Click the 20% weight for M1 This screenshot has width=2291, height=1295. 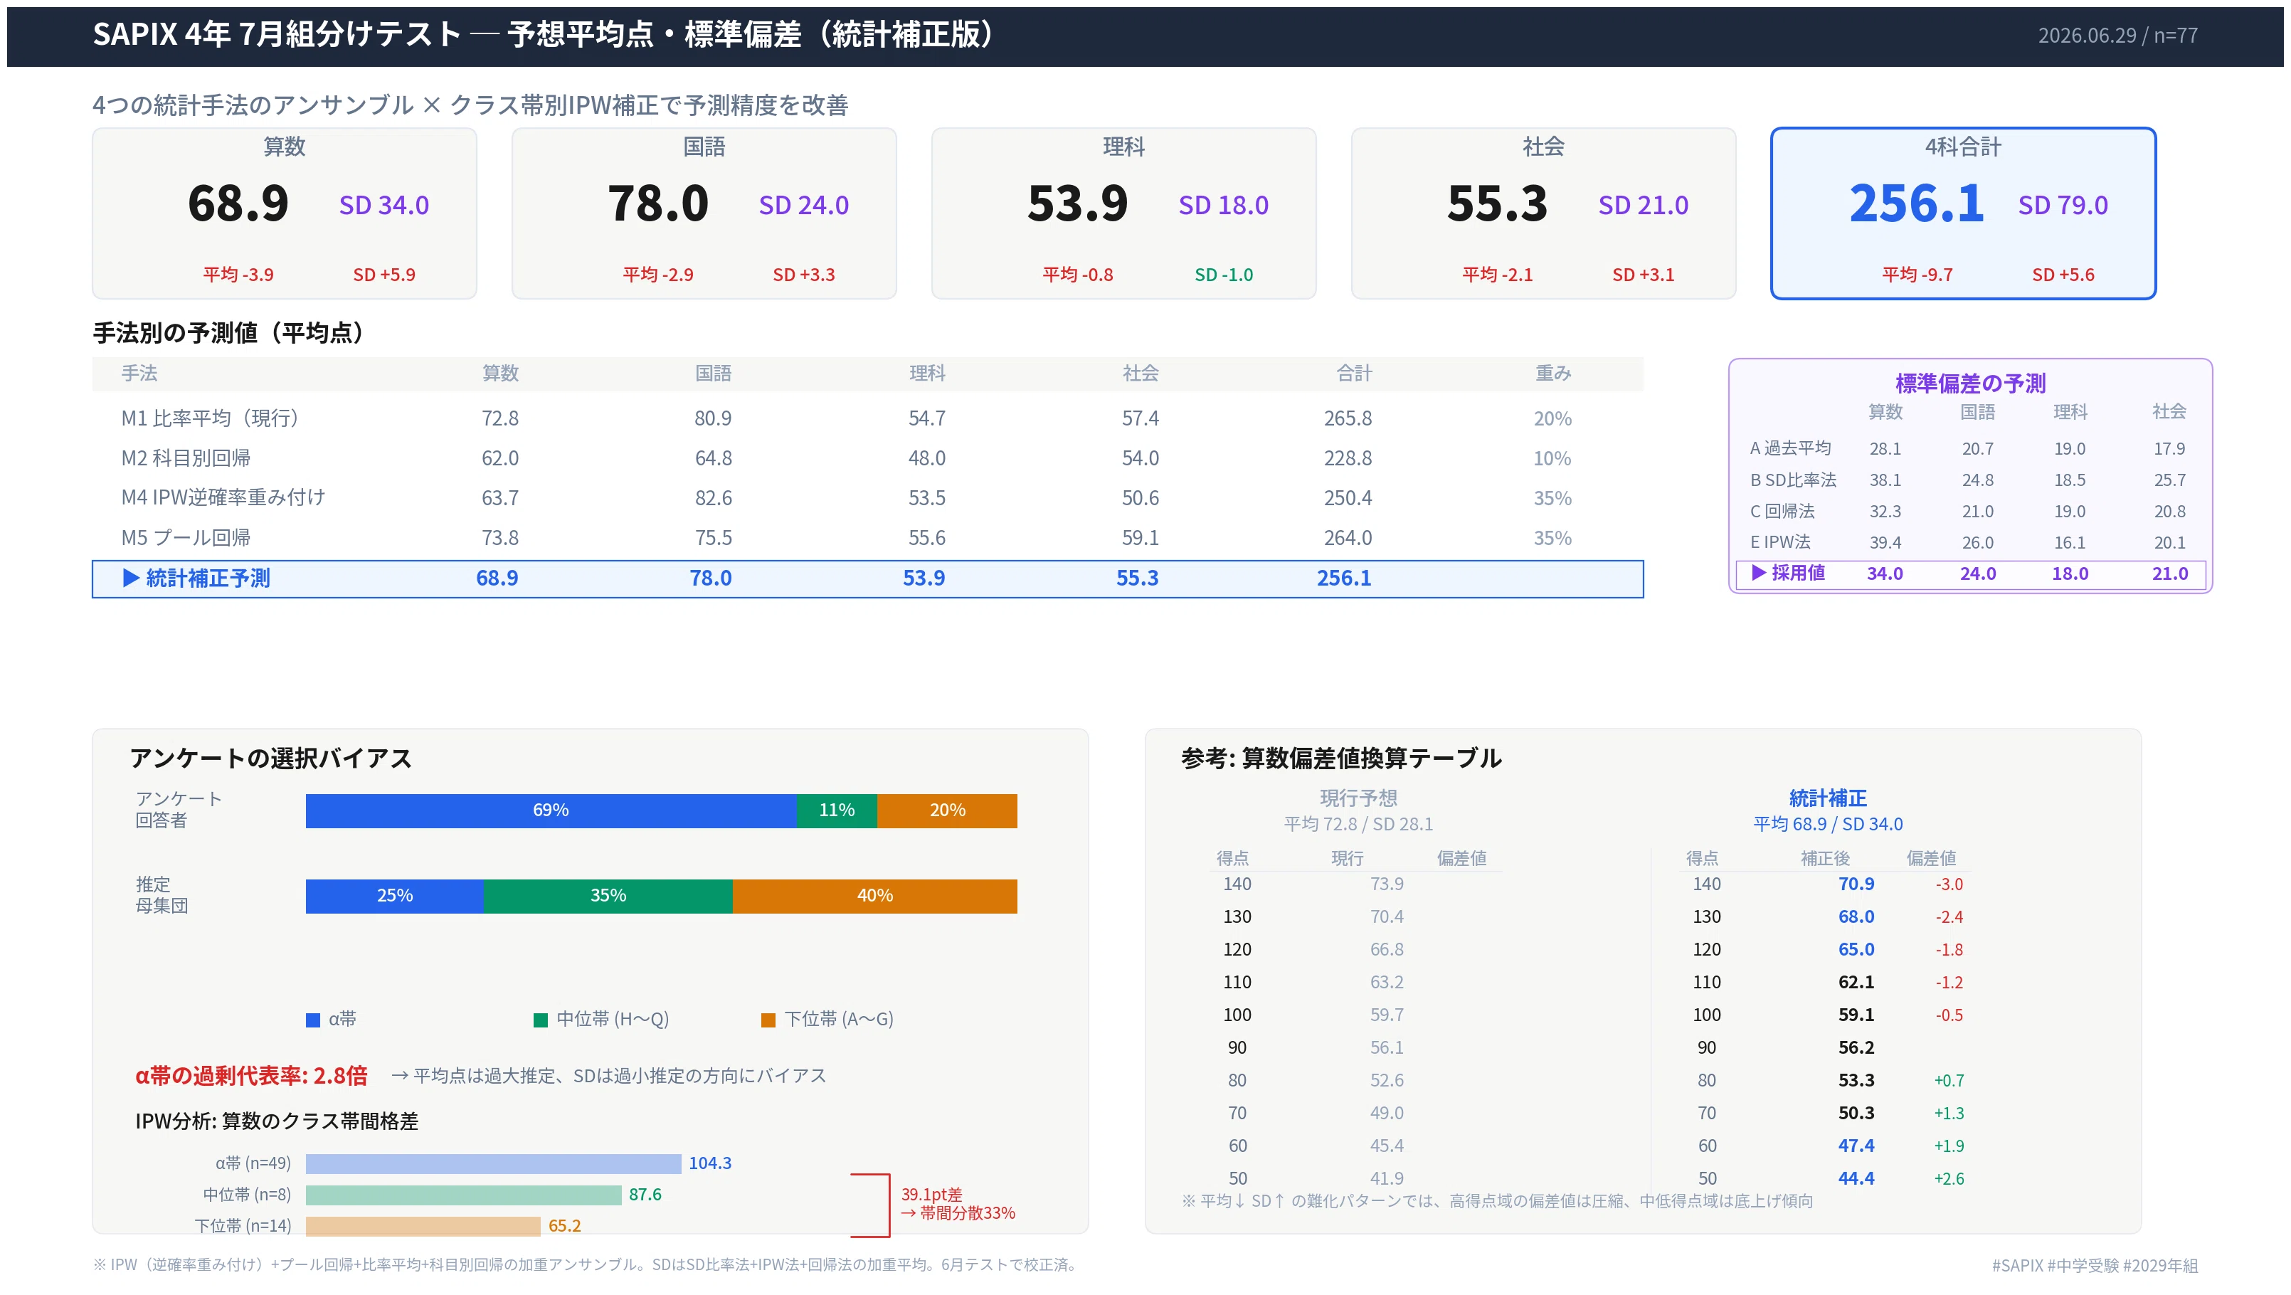tap(1552, 418)
